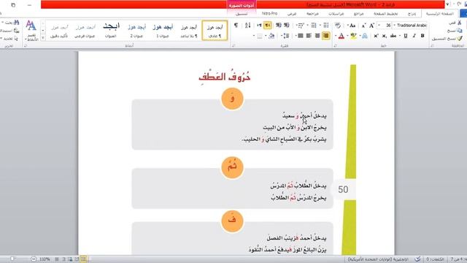
Task: Click the 110% zoom level value
Action: pyautogui.click(x=45, y=259)
